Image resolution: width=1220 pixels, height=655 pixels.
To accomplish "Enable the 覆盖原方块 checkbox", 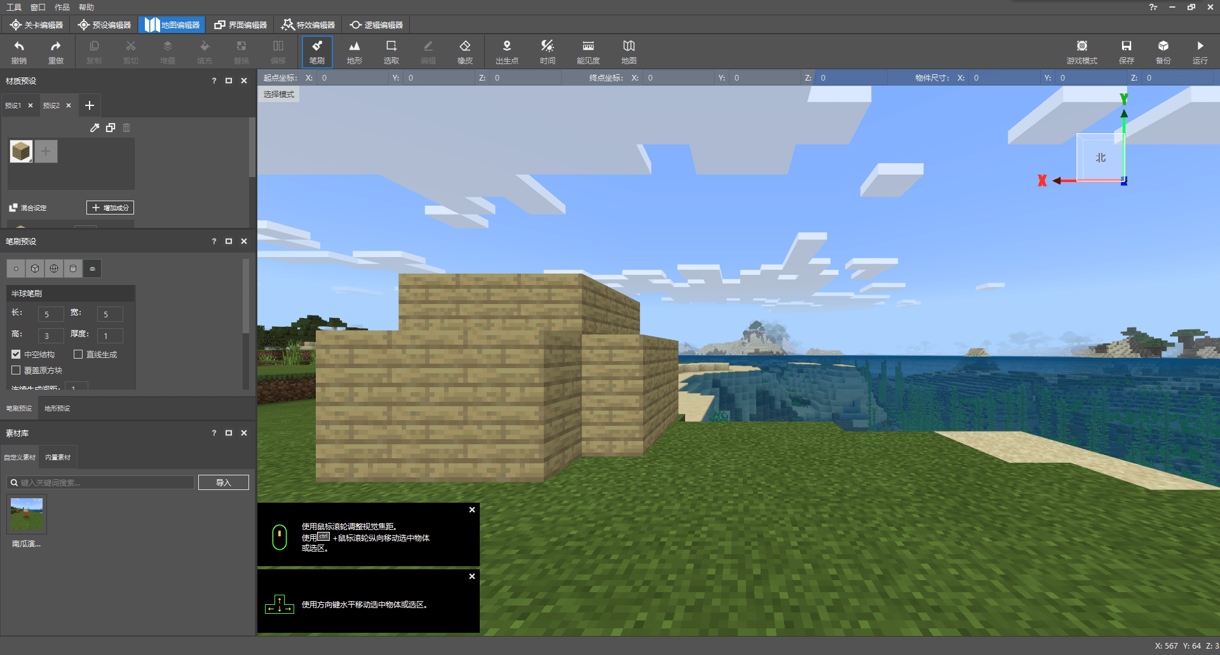I will point(16,370).
